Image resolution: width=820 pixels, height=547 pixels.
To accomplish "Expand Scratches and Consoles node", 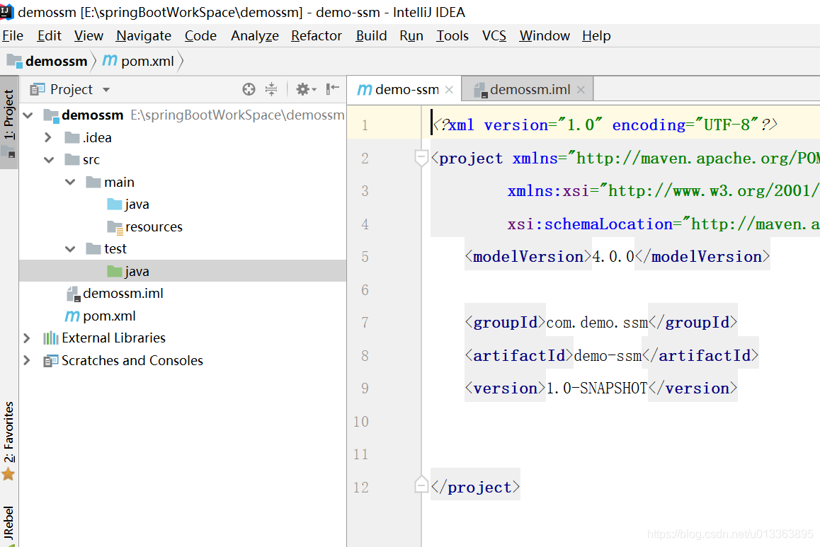I will (27, 360).
